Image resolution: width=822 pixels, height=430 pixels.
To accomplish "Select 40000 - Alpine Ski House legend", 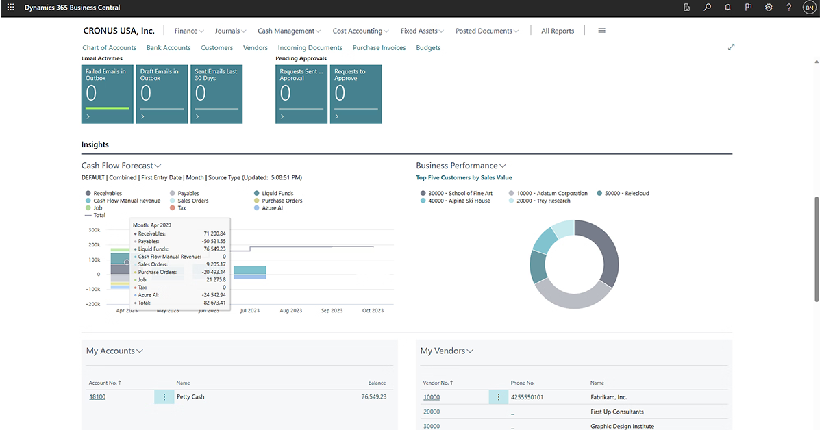I will (455, 201).
